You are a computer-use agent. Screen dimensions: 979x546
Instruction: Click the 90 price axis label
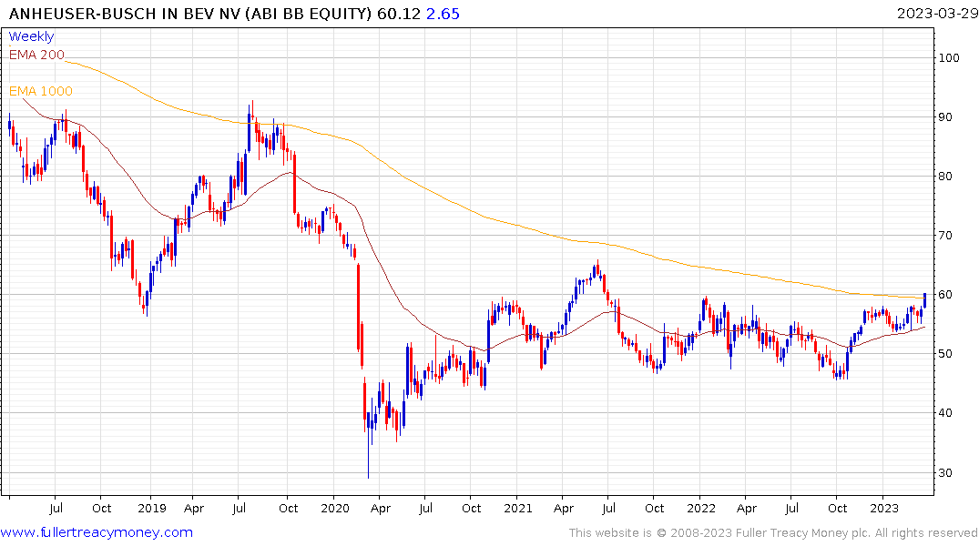[945, 117]
